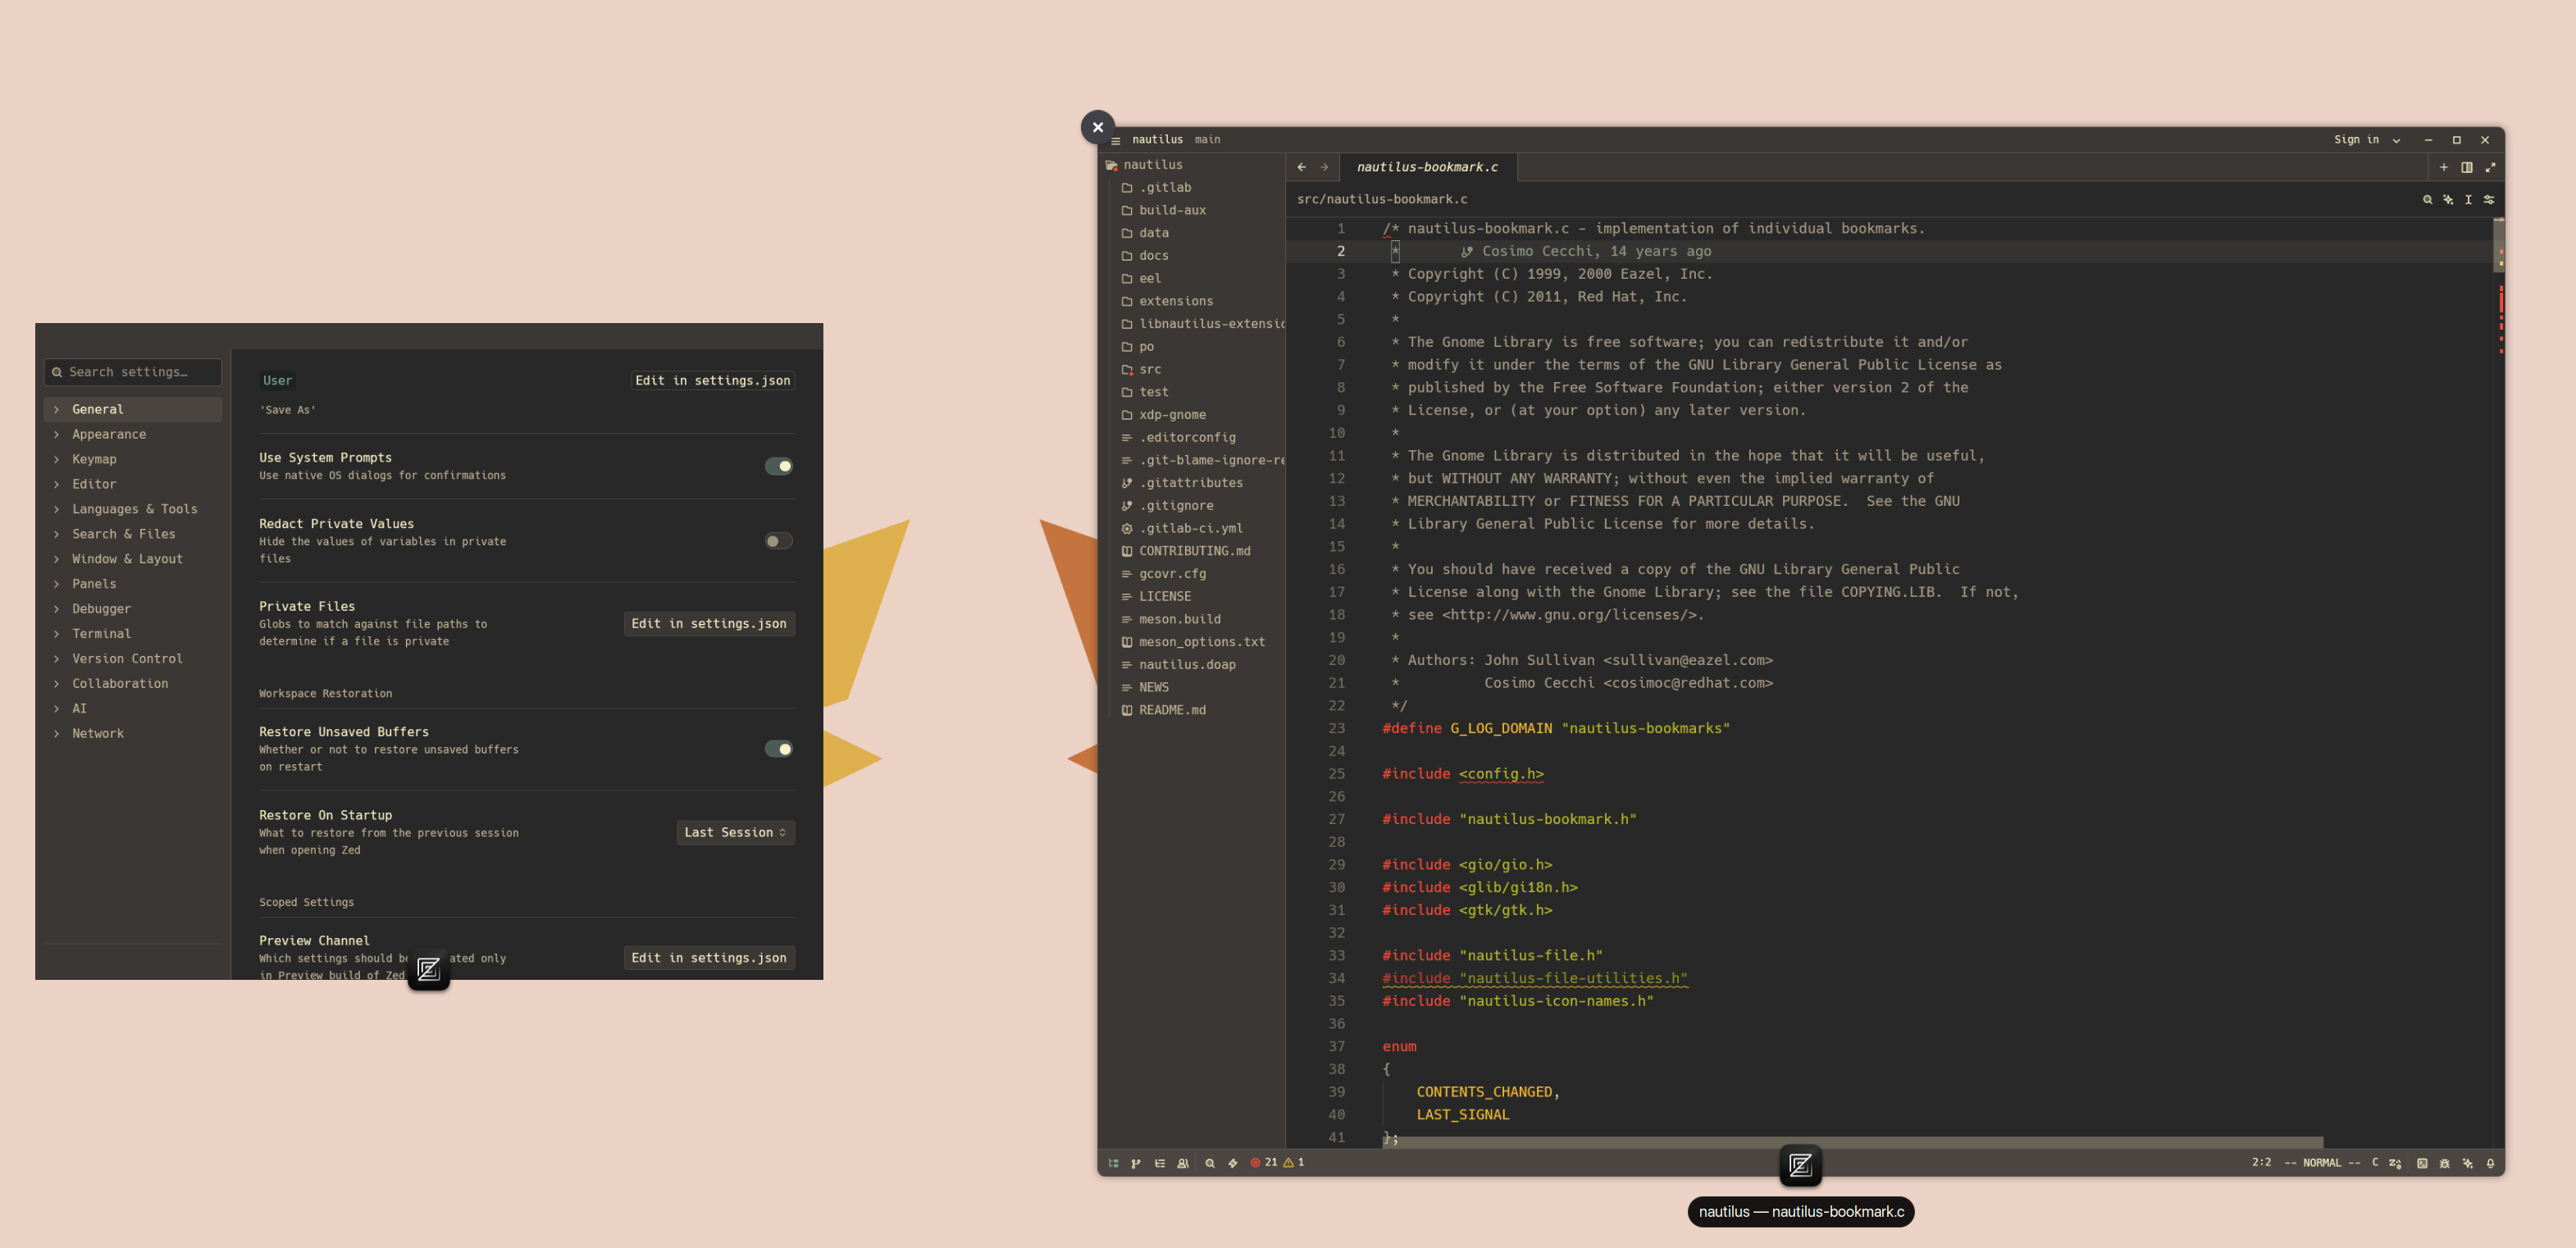Open the terminal panel icon in status bar

point(2422,1163)
